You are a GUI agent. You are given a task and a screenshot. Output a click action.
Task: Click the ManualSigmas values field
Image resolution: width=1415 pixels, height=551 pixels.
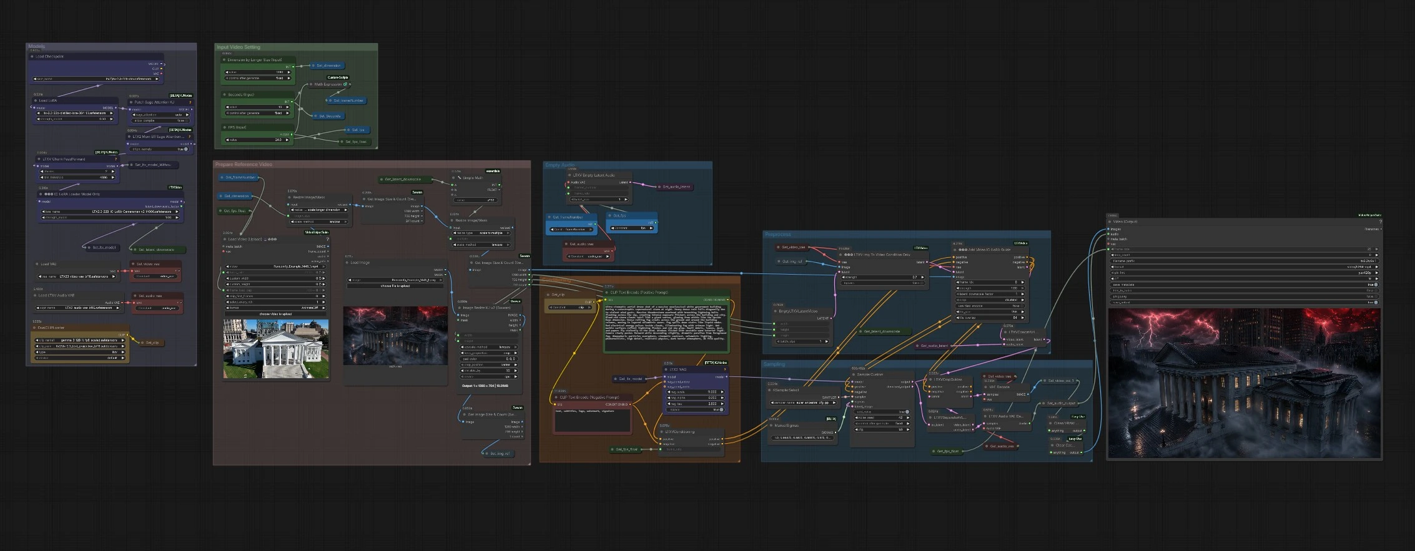[x=802, y=437]
